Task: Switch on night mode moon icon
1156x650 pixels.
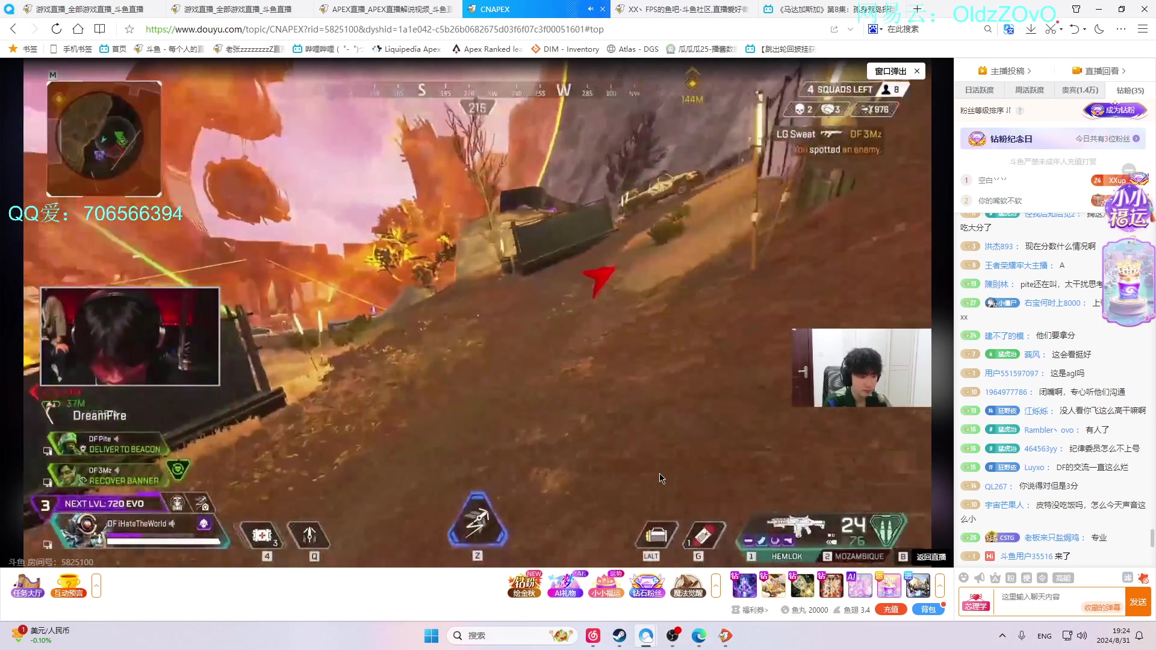Action: 1099,29
